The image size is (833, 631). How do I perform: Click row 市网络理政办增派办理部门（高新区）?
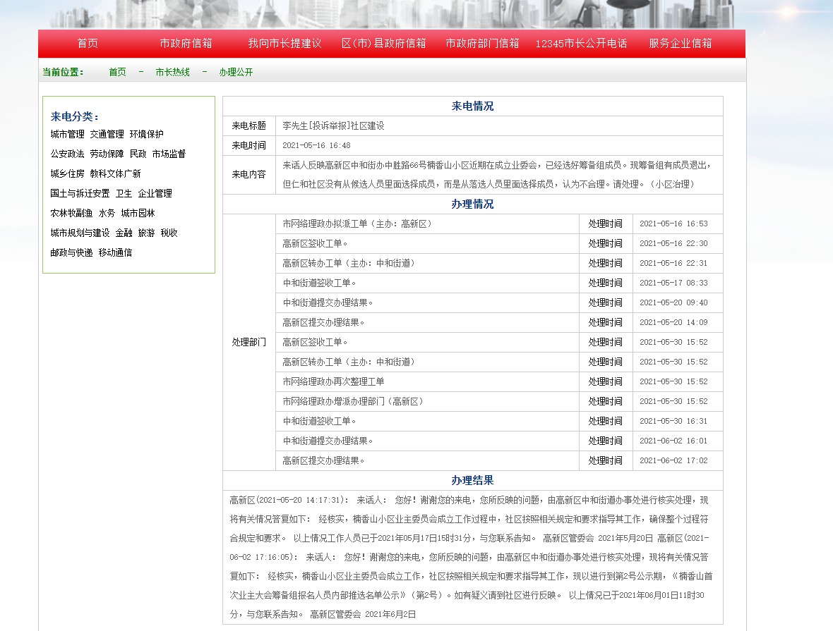click(x=427, y=401)
